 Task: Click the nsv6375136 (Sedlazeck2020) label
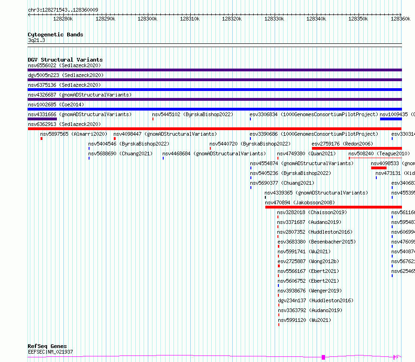[64, 85]
